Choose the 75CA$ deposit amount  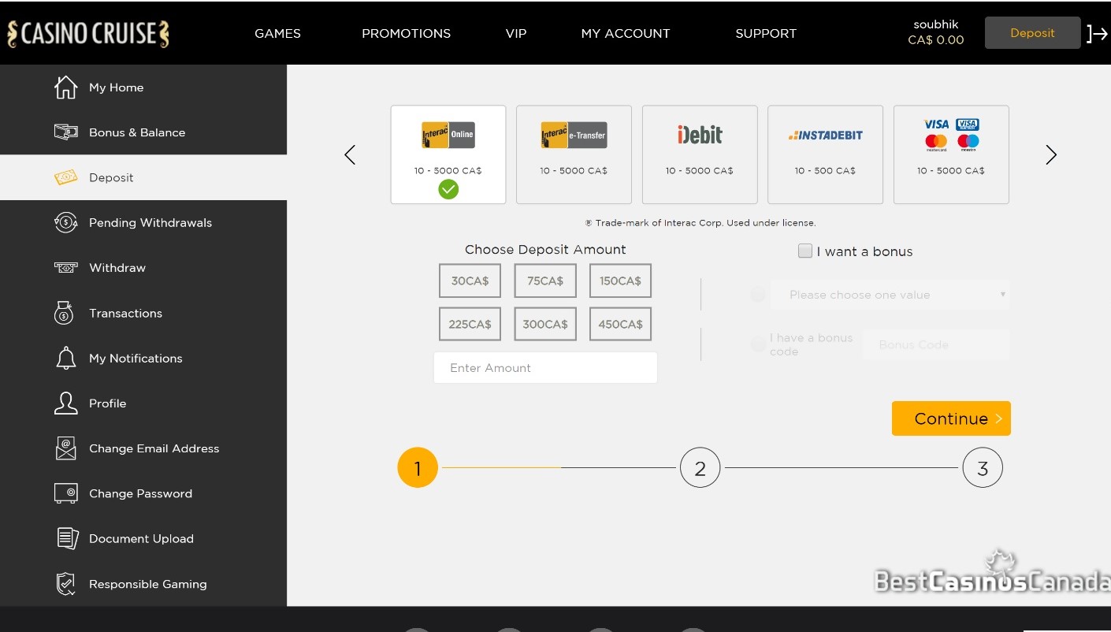tap(545, 281)
